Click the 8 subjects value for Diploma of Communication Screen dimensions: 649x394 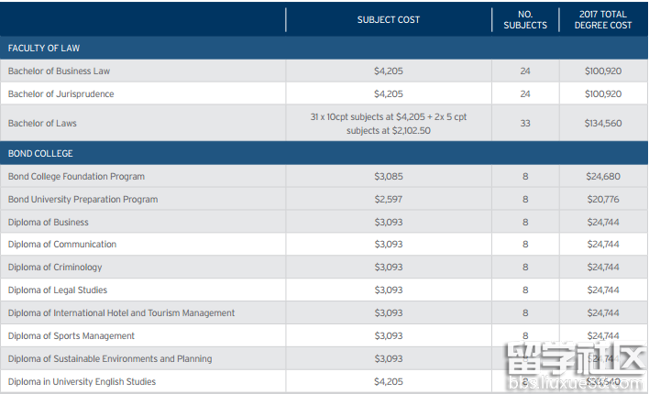coord(525,244)
